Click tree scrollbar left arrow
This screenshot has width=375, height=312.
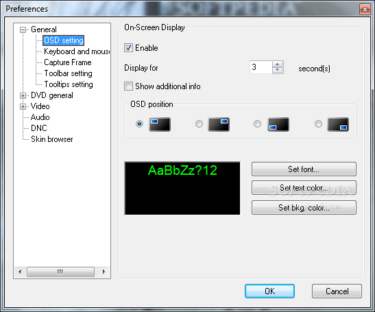pos(20,272)
